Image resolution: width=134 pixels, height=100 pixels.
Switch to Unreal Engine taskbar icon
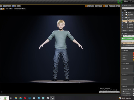(x=52, y=98)
